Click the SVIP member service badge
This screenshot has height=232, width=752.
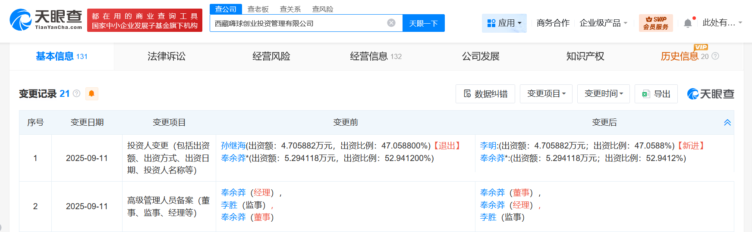[x=655, y=23]
